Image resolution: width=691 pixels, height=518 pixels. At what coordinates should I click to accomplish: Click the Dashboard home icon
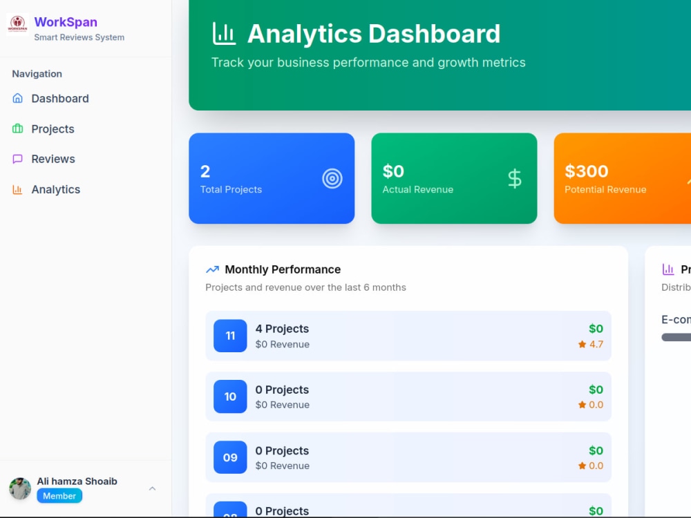pos(18,98)
